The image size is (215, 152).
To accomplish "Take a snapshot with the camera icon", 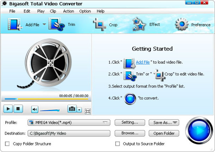I will 72,109.
